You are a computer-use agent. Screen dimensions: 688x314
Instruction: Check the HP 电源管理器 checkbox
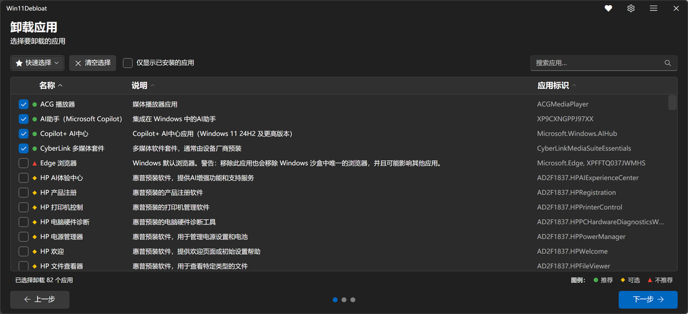coord(24,236)
